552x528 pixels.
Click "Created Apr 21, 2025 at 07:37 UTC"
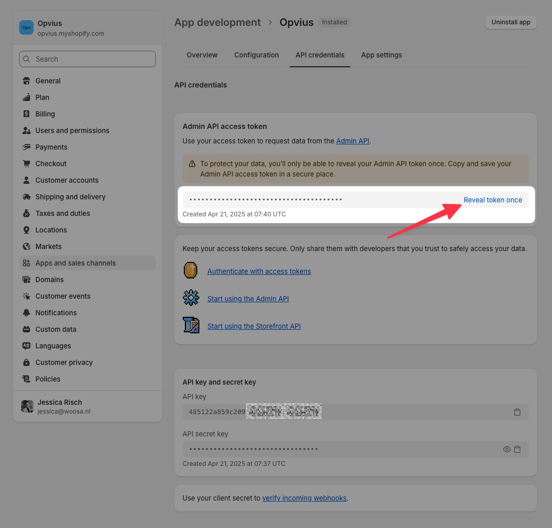(234, 464)
